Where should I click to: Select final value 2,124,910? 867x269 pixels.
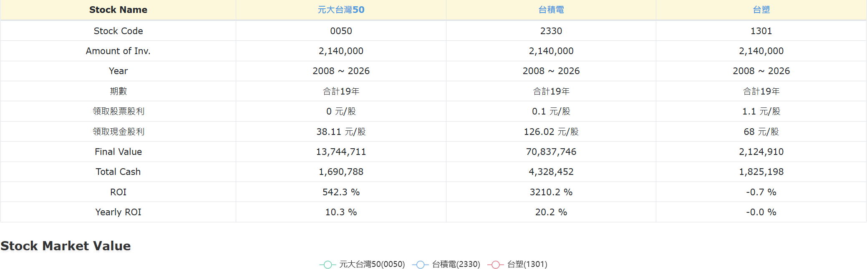point(761,152)
